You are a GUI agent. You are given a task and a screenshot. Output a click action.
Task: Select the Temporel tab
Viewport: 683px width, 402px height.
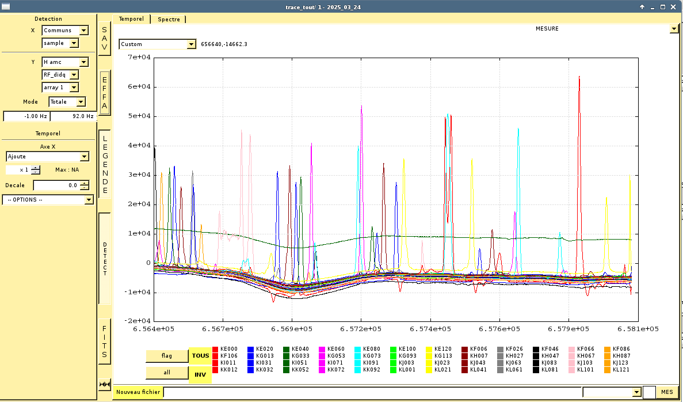[x=131, y=19]
